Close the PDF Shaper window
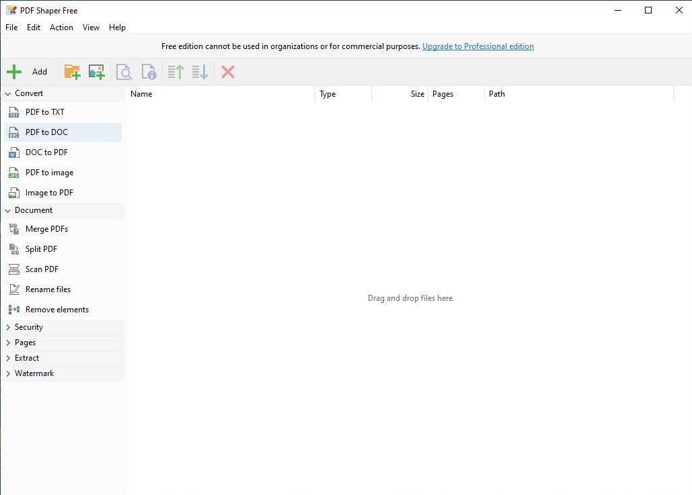Image resolution: width=692 pixels, height=495 pixels. click(x=679, y=10)
